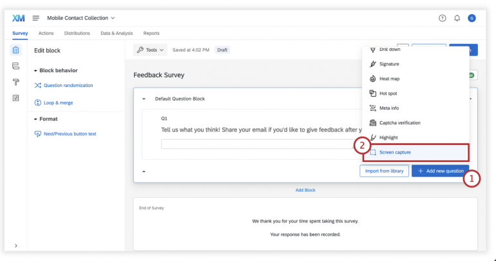Click the Add new question button
The width and height of the screenshot is (496, 261).
440,171
